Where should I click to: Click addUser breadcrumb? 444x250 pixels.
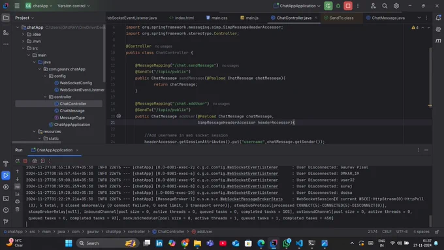pos(202,232)
